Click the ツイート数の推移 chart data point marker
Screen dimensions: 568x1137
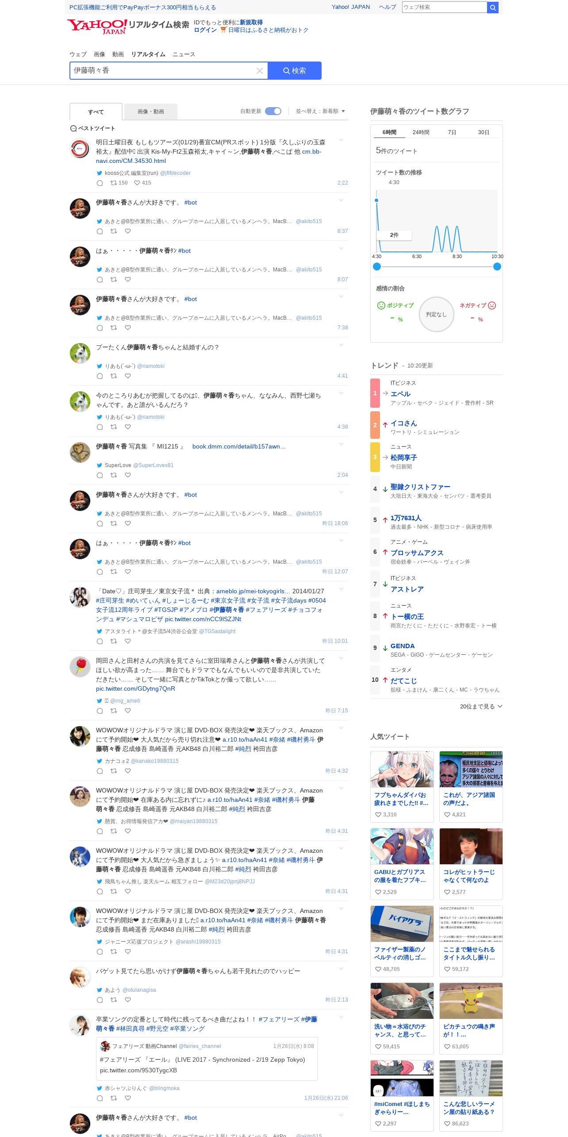376,201
